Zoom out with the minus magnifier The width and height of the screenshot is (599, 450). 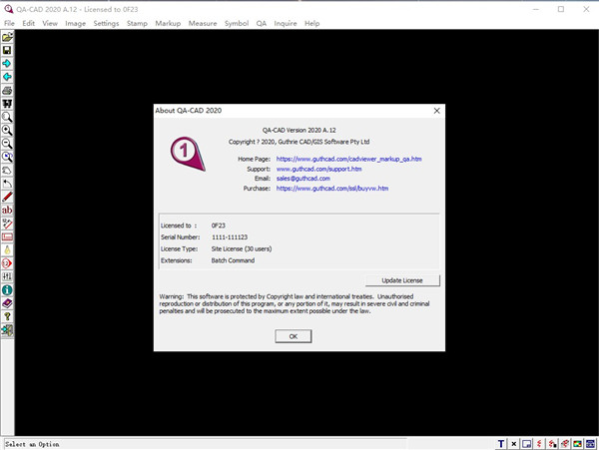tap(7, 144)
